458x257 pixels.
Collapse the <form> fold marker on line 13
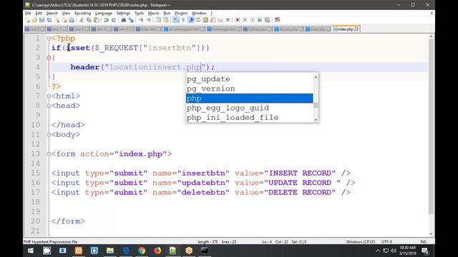tap(49, 154)
